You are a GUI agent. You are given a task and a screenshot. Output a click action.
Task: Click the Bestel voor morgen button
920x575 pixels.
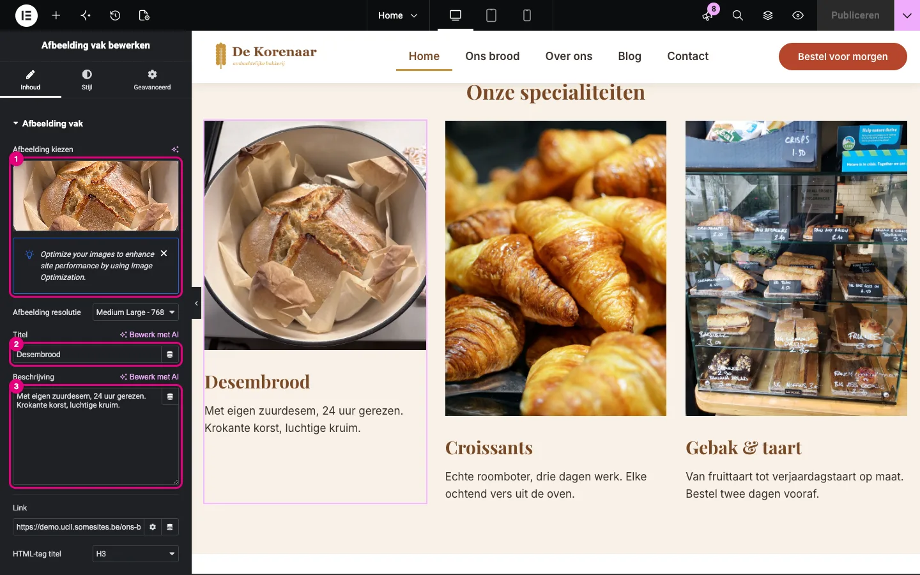(843, 56)
